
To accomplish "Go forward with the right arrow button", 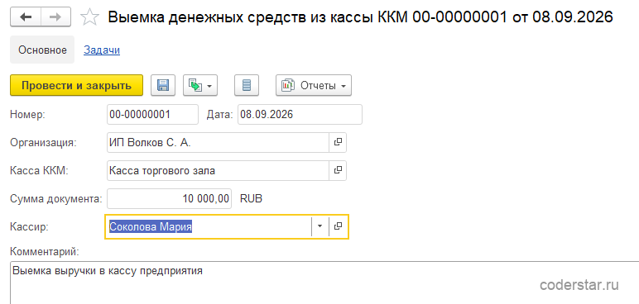I will pos(56,17).
